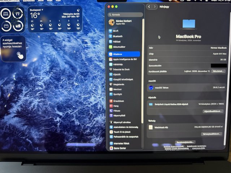Click the Macintosh HD disk icon

coord(151,127)
